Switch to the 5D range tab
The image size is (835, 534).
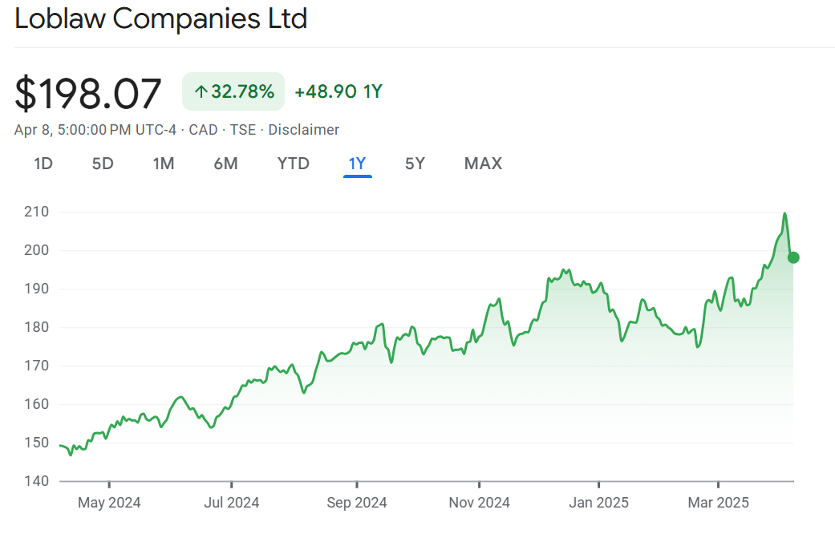(x=103, y=164)
